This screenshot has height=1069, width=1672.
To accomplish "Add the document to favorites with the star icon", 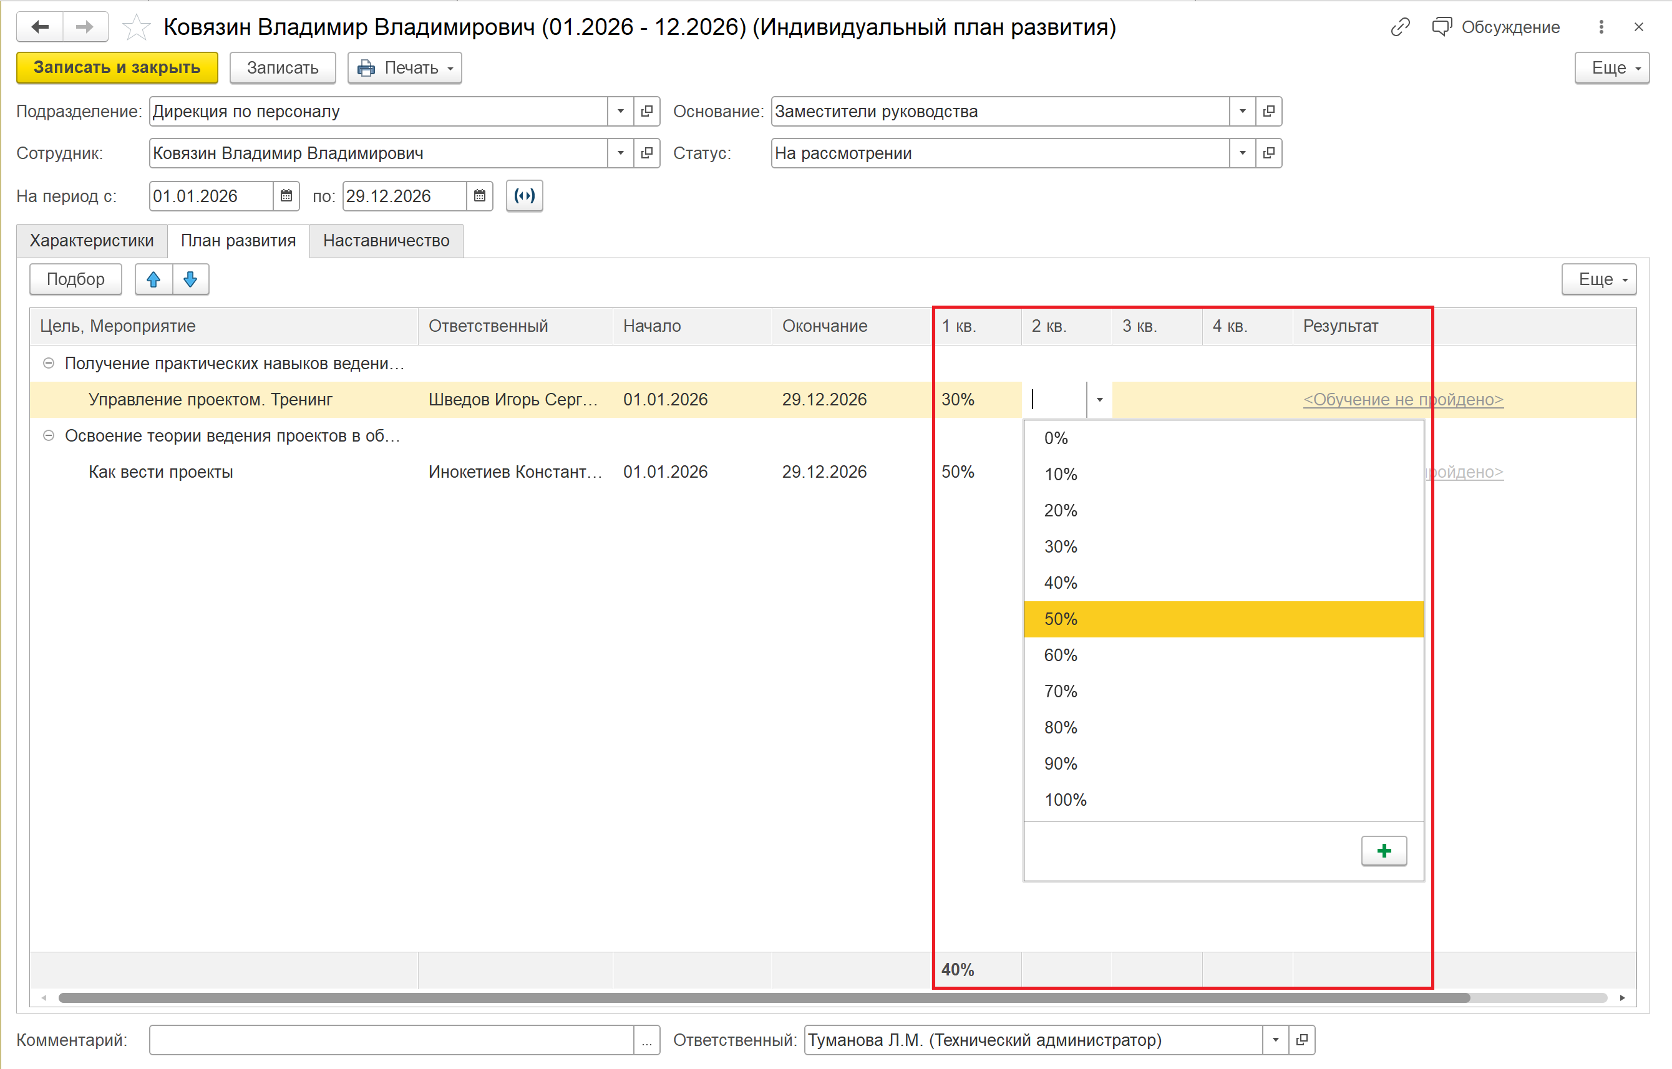I will [136, 27].
